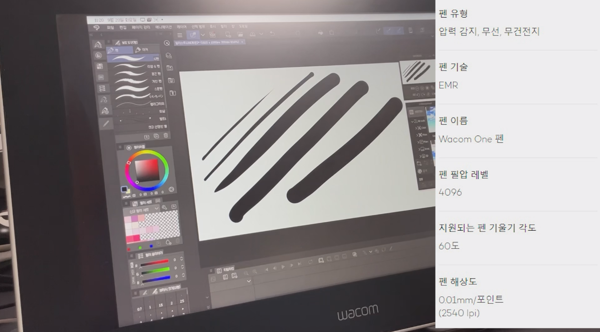The height and width of the screenshot is (332, 600).
Task: Expand the chevron next to pen-edit icon
Action: [x=203, y=35]
